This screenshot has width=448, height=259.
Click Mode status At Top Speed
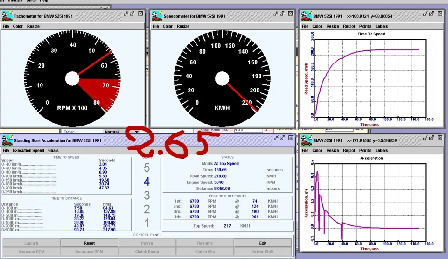pos(226,163)
